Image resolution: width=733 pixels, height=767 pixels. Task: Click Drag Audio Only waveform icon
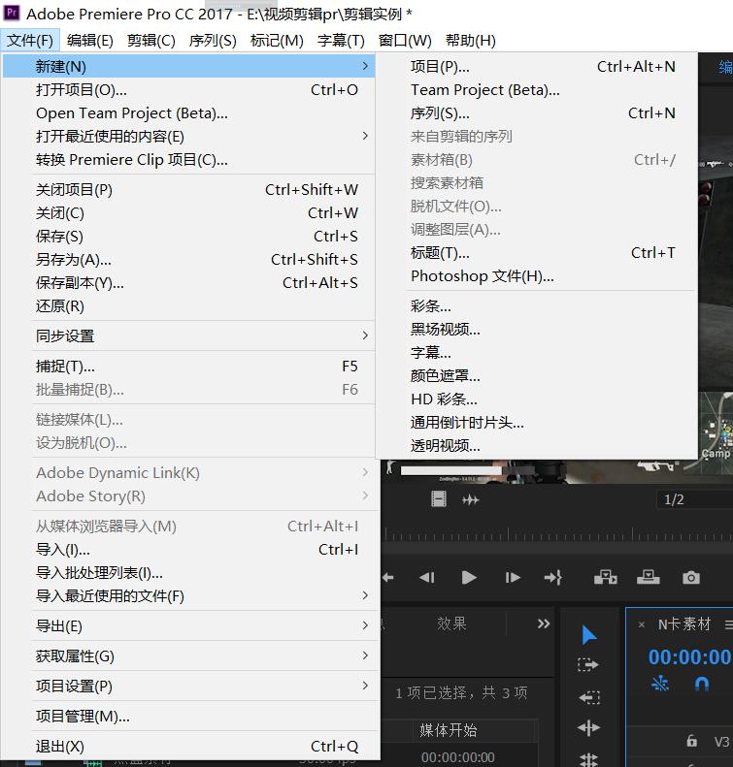click(471, 499)
